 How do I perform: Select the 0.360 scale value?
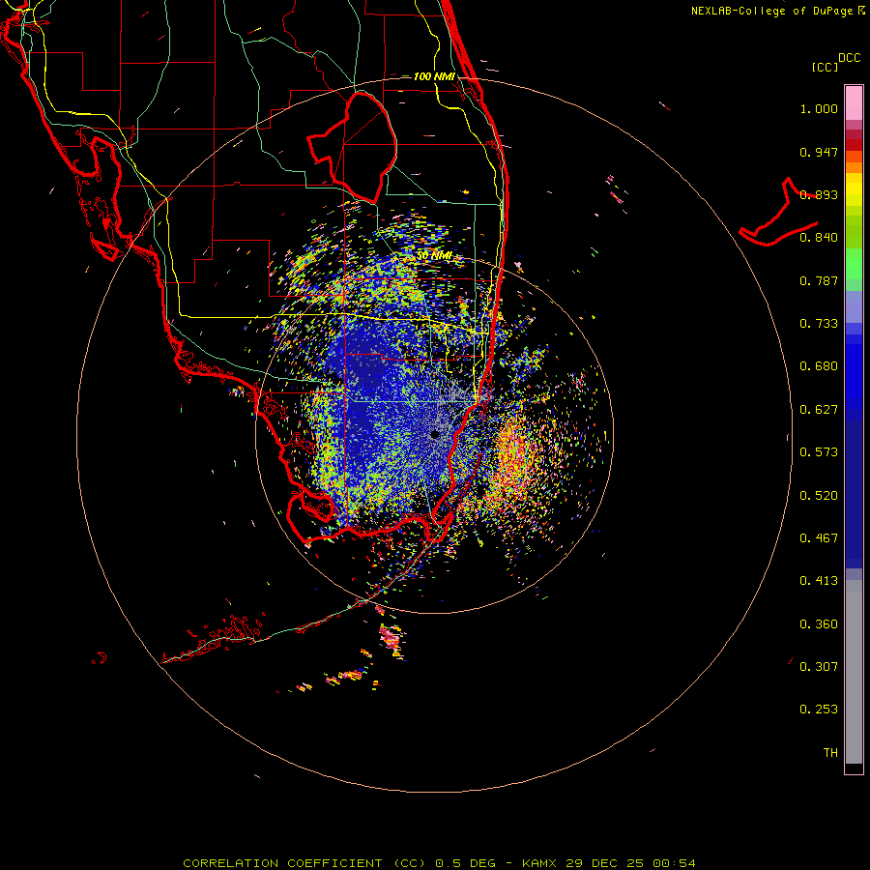(x=819, y=624)
